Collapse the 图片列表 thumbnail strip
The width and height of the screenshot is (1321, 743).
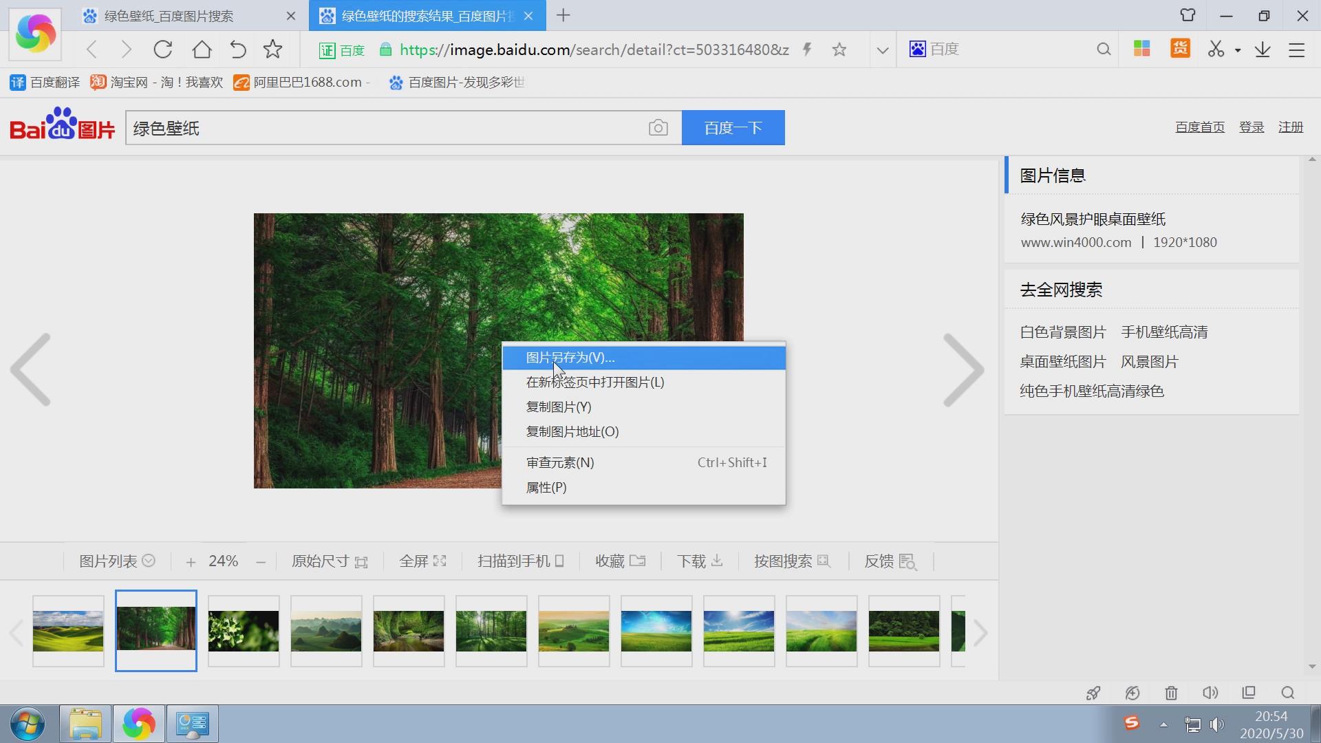click(149, 561)
